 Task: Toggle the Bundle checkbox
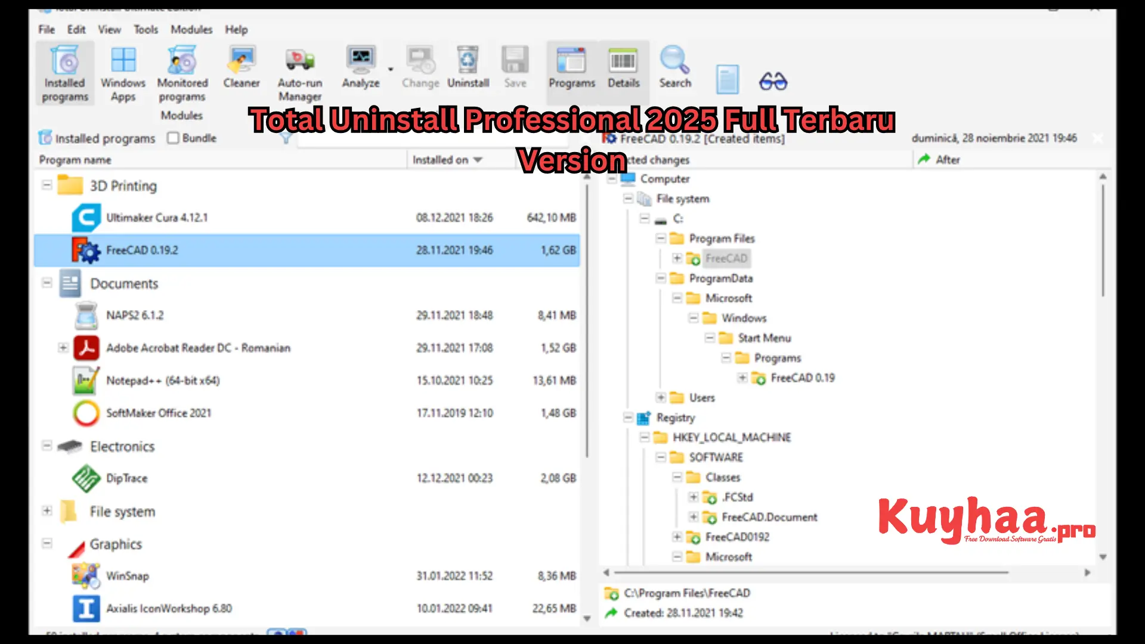(x=172, y=138)
